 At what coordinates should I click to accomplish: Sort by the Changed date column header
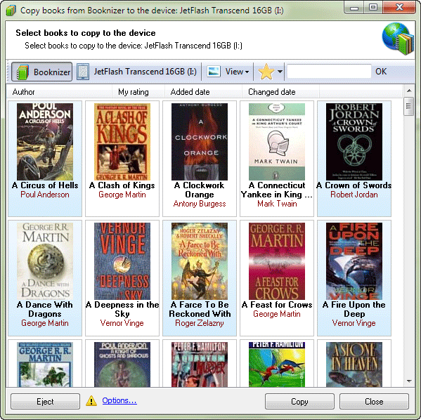pyautogui.click(x=280, y=92)
